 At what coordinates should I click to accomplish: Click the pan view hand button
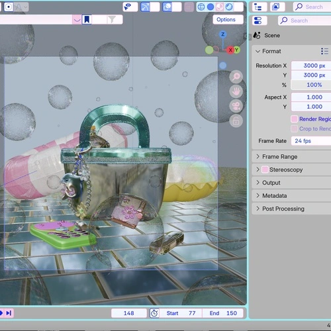coord(236,91)
